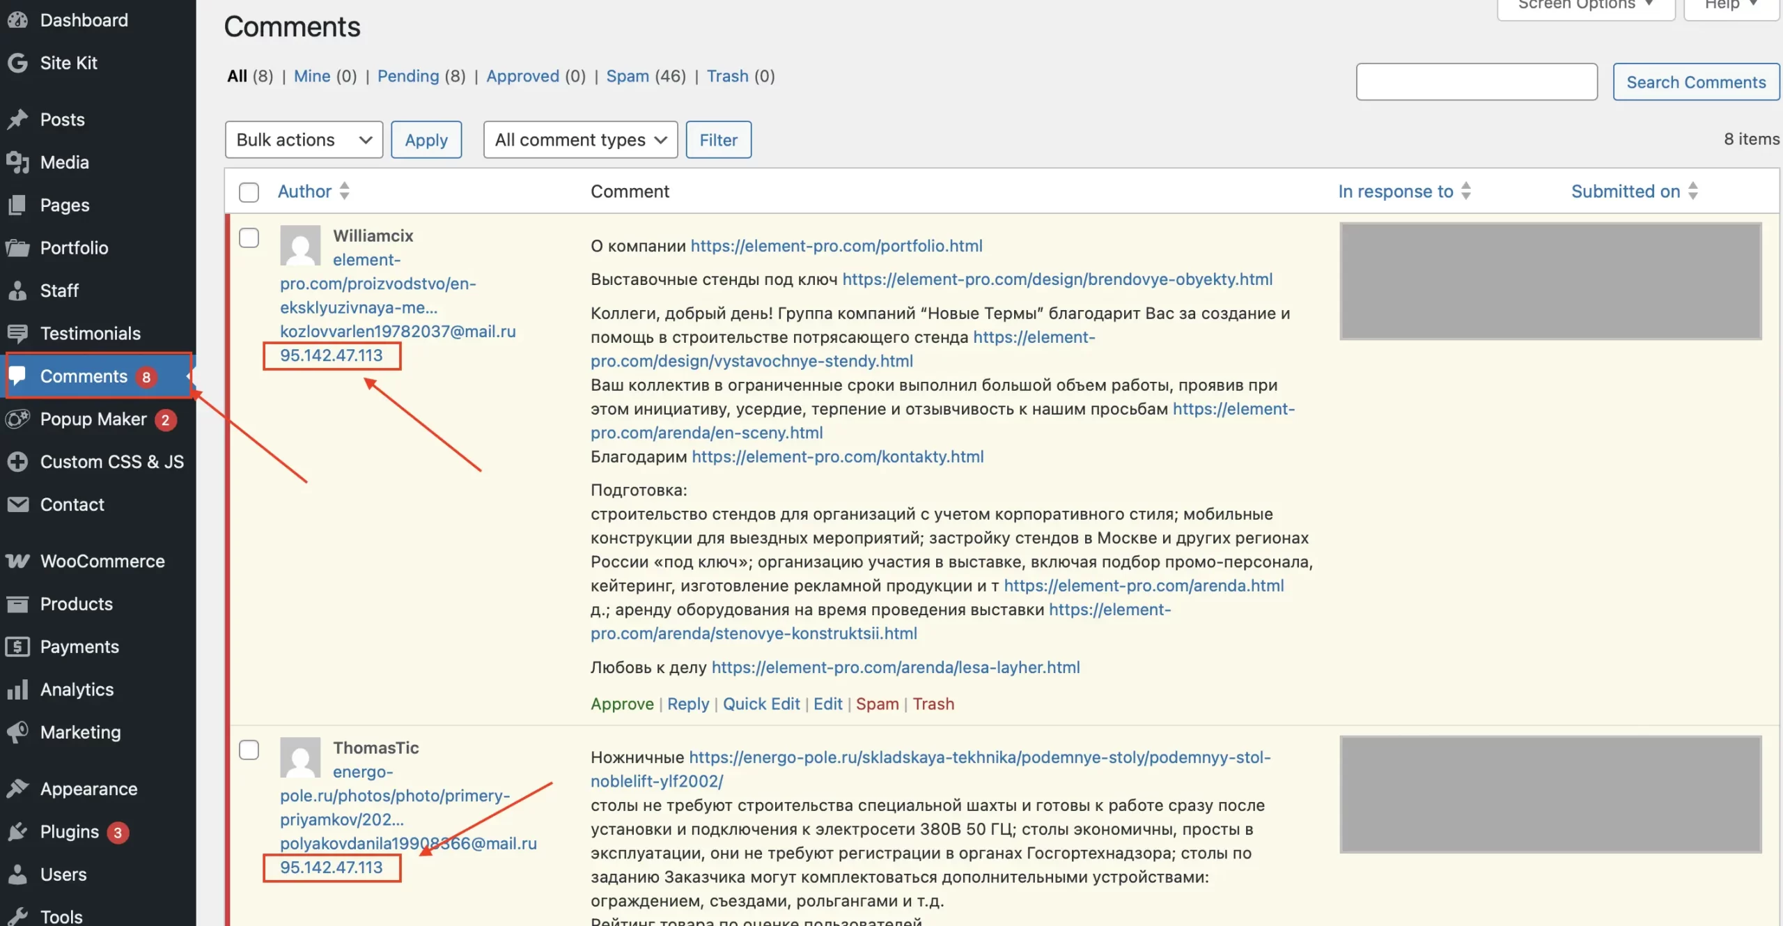Approve the Williamcix comment
This screenshot has width=1783, height=926.
pyautogui.click(x=621, y=704)
